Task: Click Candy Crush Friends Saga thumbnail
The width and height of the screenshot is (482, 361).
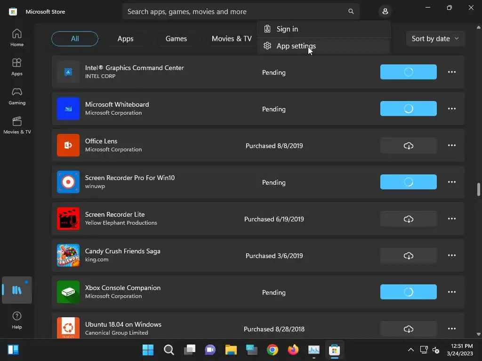Action: [x=68, y=255]
